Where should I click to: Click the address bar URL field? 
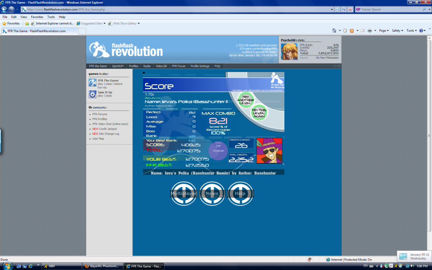[180, 9]
